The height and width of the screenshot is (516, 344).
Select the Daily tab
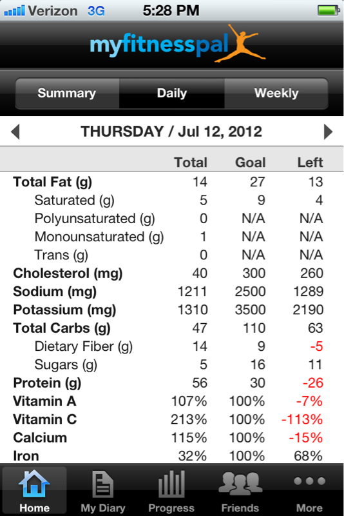click(172, 93)
